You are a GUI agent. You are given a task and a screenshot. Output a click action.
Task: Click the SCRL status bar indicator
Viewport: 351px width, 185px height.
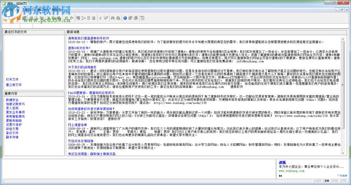click(335, 181)
